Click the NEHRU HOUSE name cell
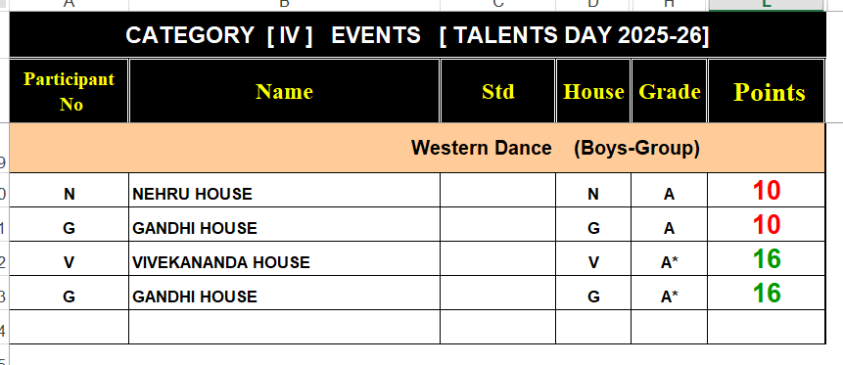 [284, 190]
